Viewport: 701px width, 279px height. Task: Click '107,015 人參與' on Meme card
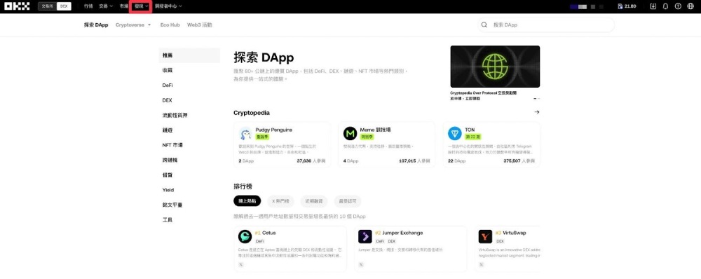[x=414, y=161]
